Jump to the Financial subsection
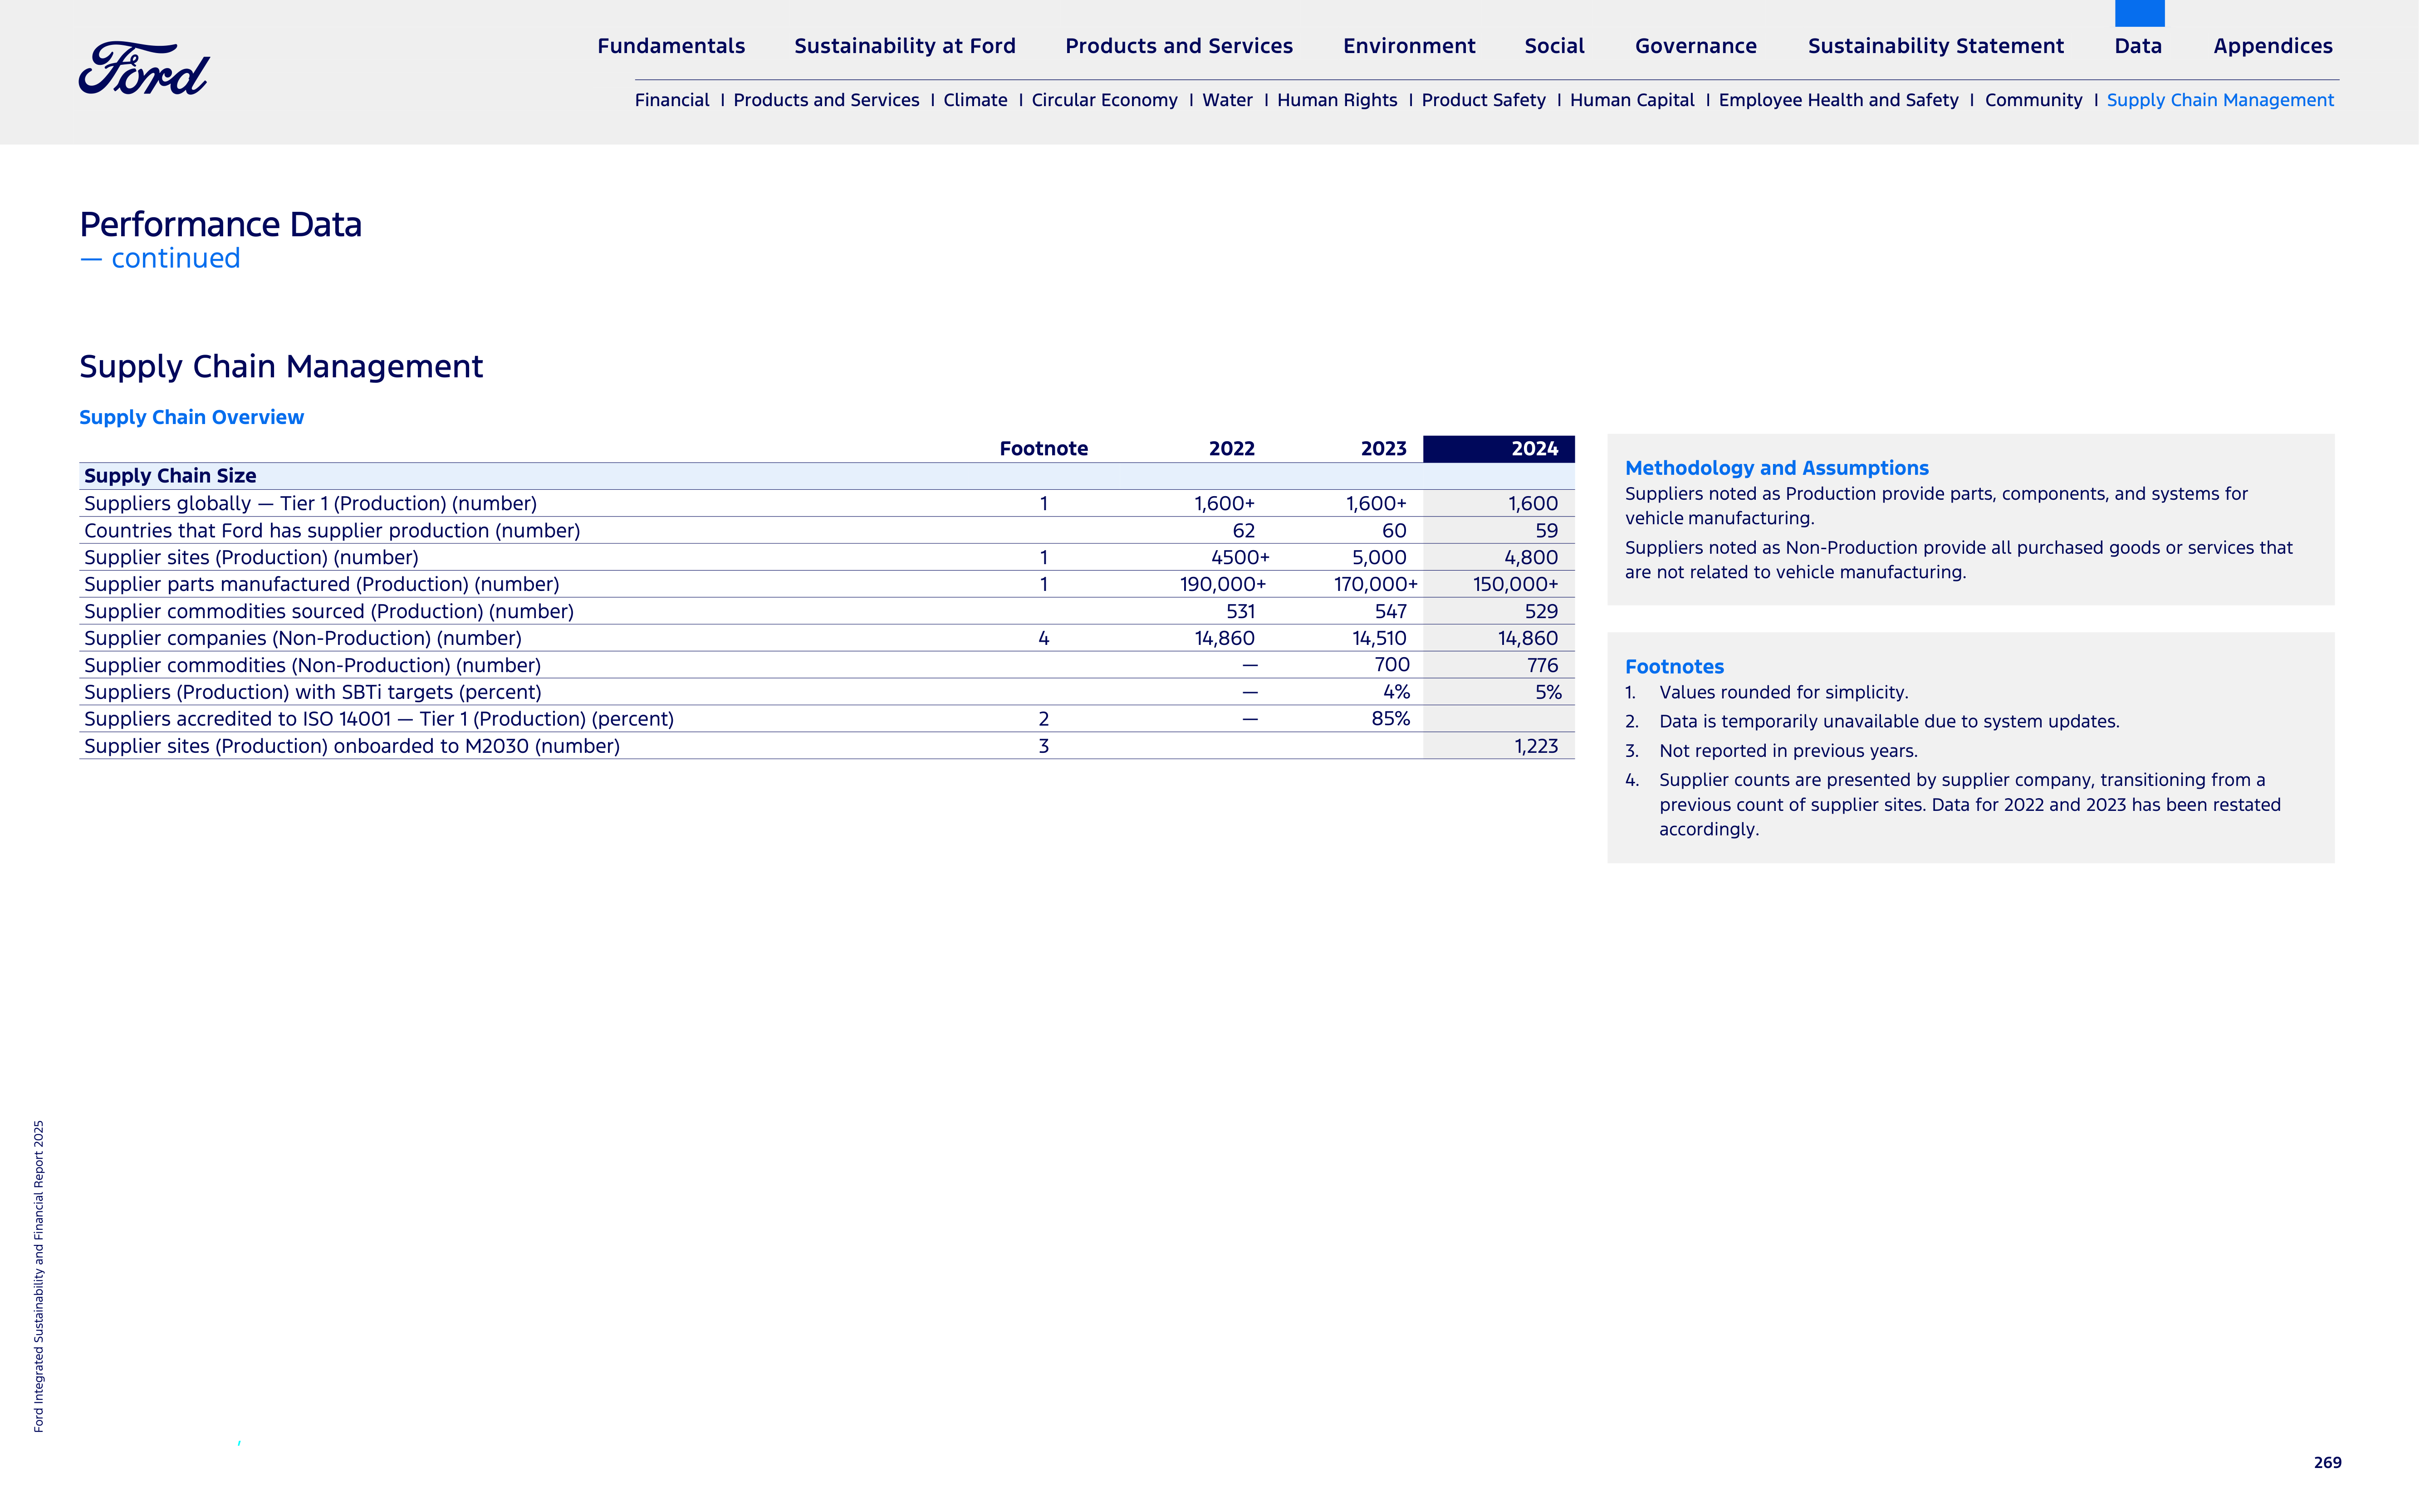Image resolution: width=2420 pixels, height=1512 pixels. click(671, 100)
